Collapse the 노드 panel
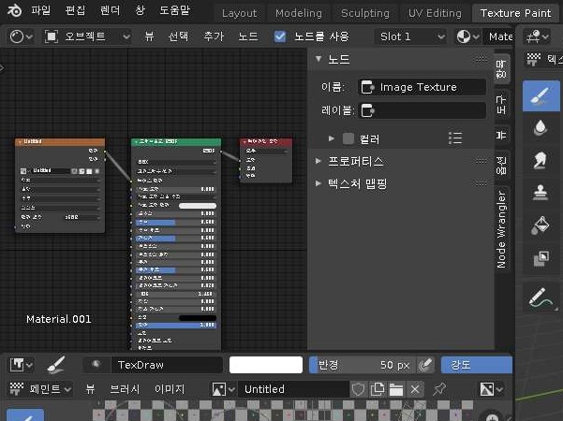Viewport: 563px width, 421px height. tap(319, 59)
